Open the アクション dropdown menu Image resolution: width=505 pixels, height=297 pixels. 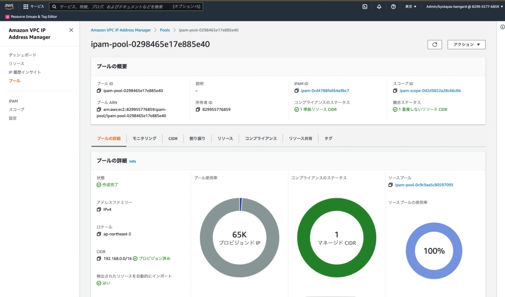click(466, 44)
